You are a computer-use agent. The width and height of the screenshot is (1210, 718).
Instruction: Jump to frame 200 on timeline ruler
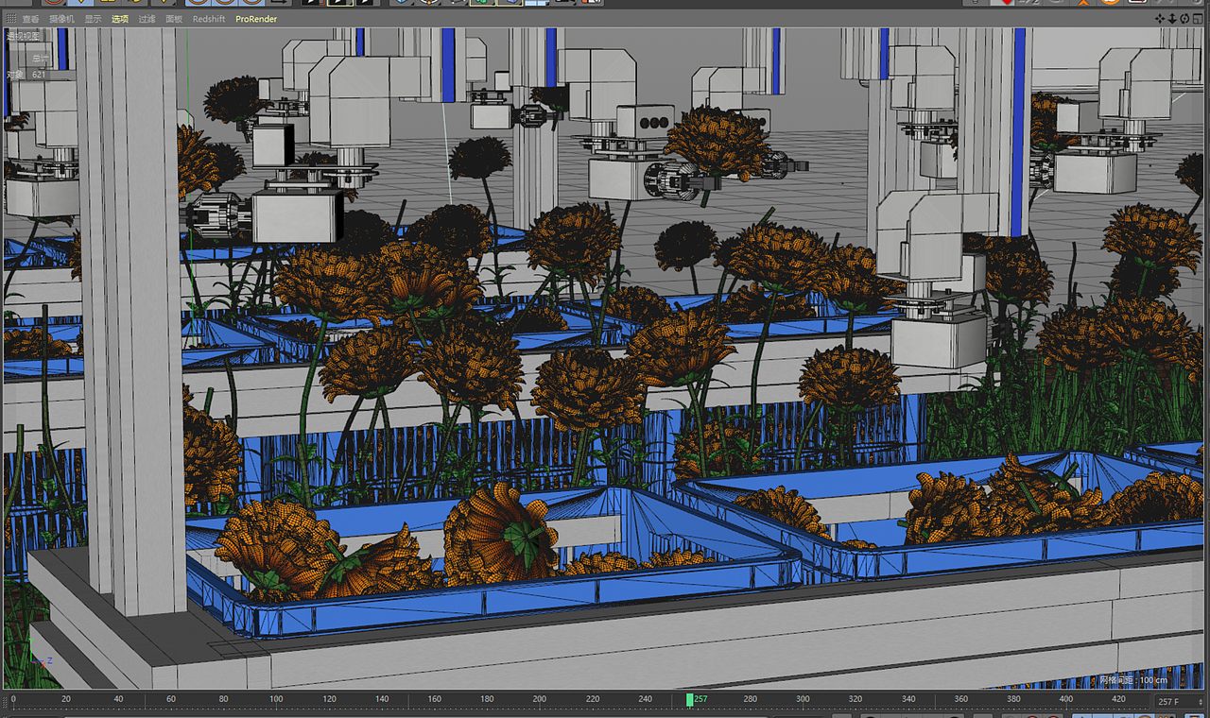[539, 699]
